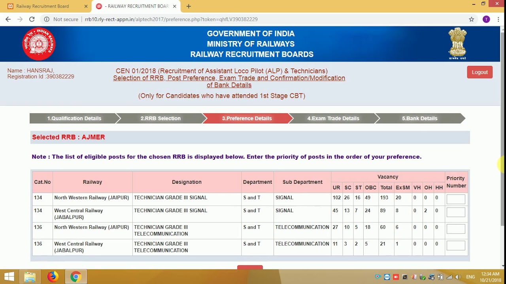Click the ENG language indicator
506x284 pixels.
(x=470, y=277)
